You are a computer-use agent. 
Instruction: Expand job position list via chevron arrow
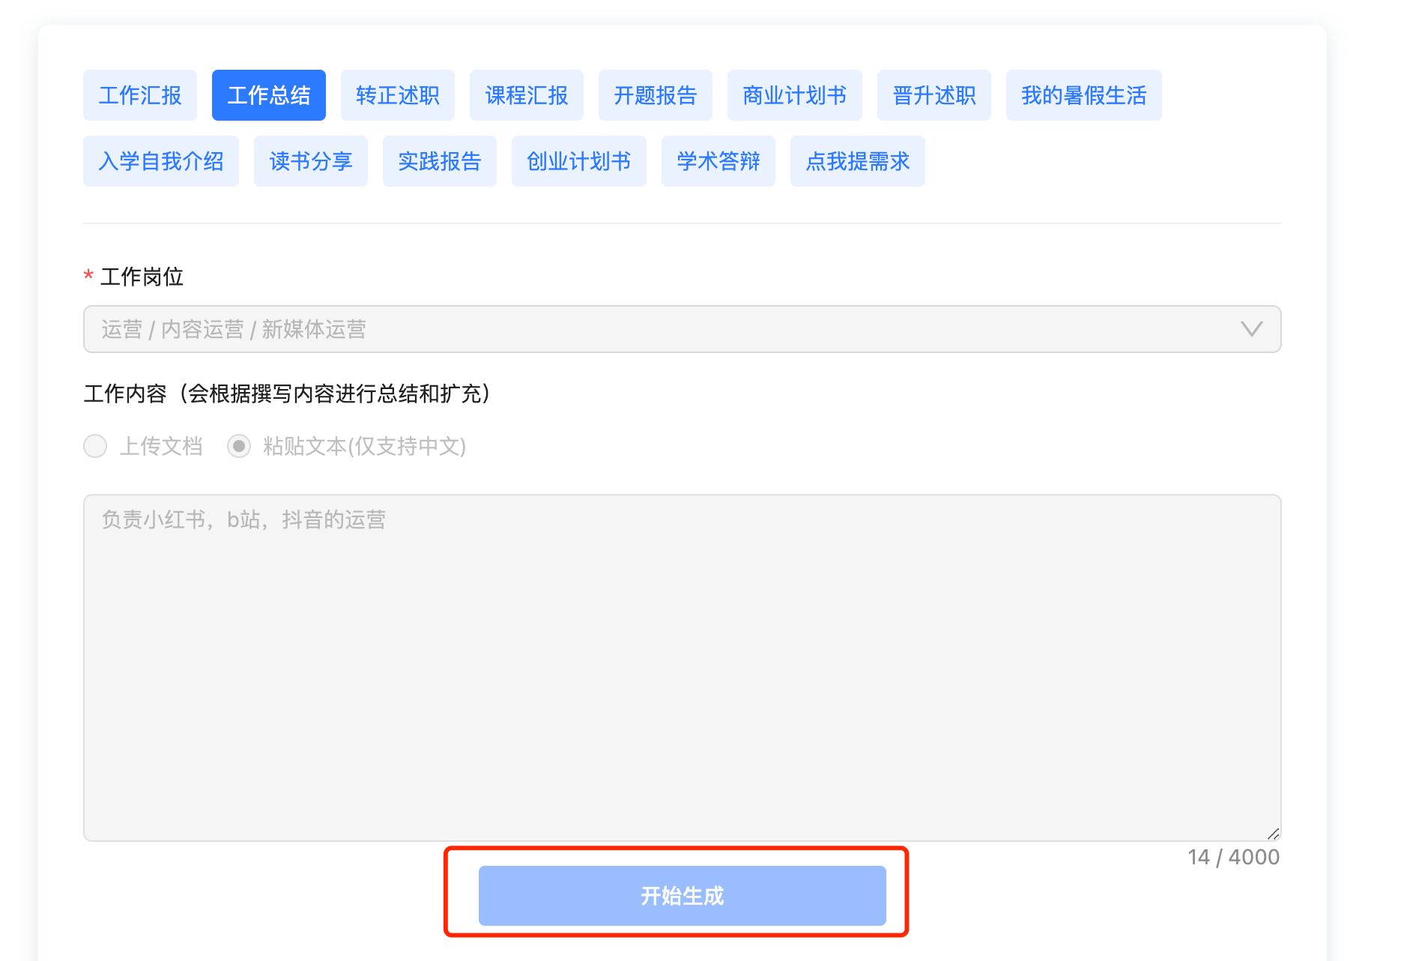coord(1252,329)
